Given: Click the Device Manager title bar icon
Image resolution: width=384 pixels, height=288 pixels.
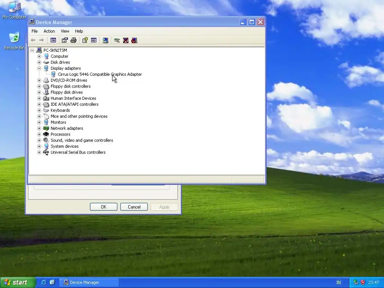Looking at the screenshot, I should 32,22.
